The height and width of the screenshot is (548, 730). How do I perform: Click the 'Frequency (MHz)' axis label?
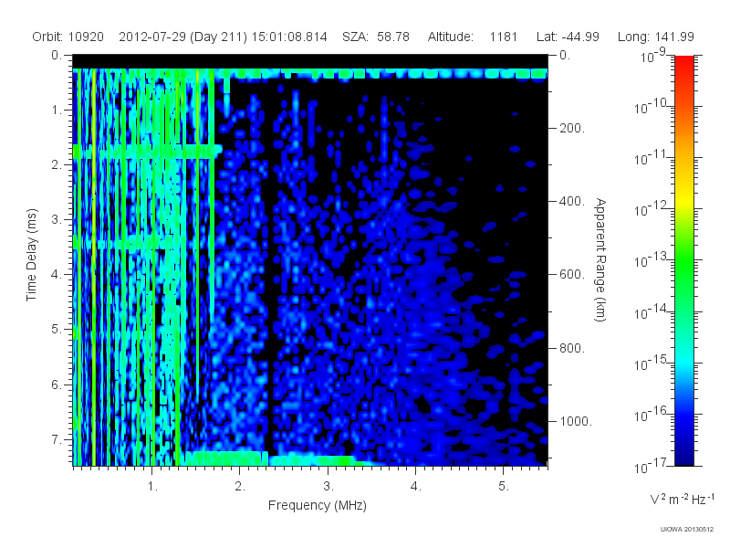coord(317,505)
